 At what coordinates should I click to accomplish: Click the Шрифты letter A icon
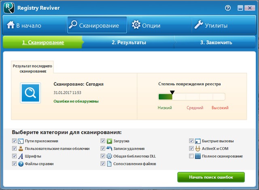(21, 156)
